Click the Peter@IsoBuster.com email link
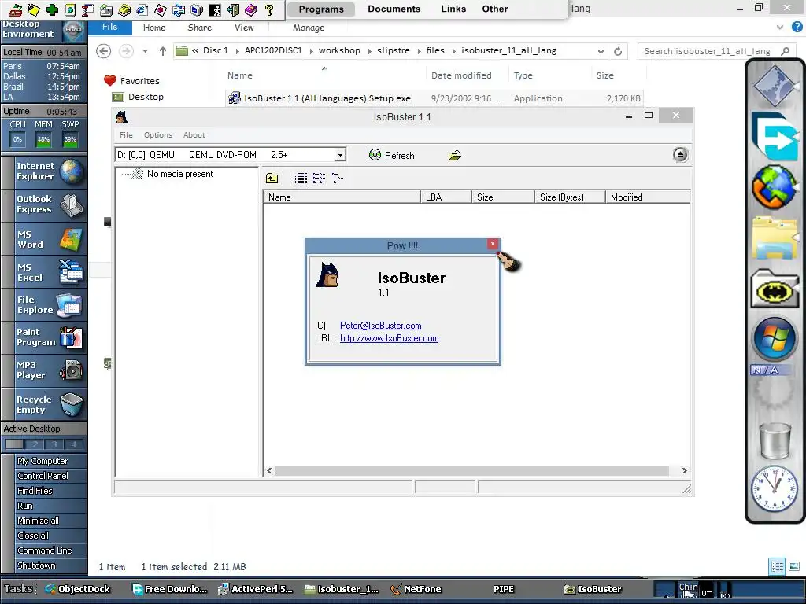The image size is (806, 604). pos(380,326)
